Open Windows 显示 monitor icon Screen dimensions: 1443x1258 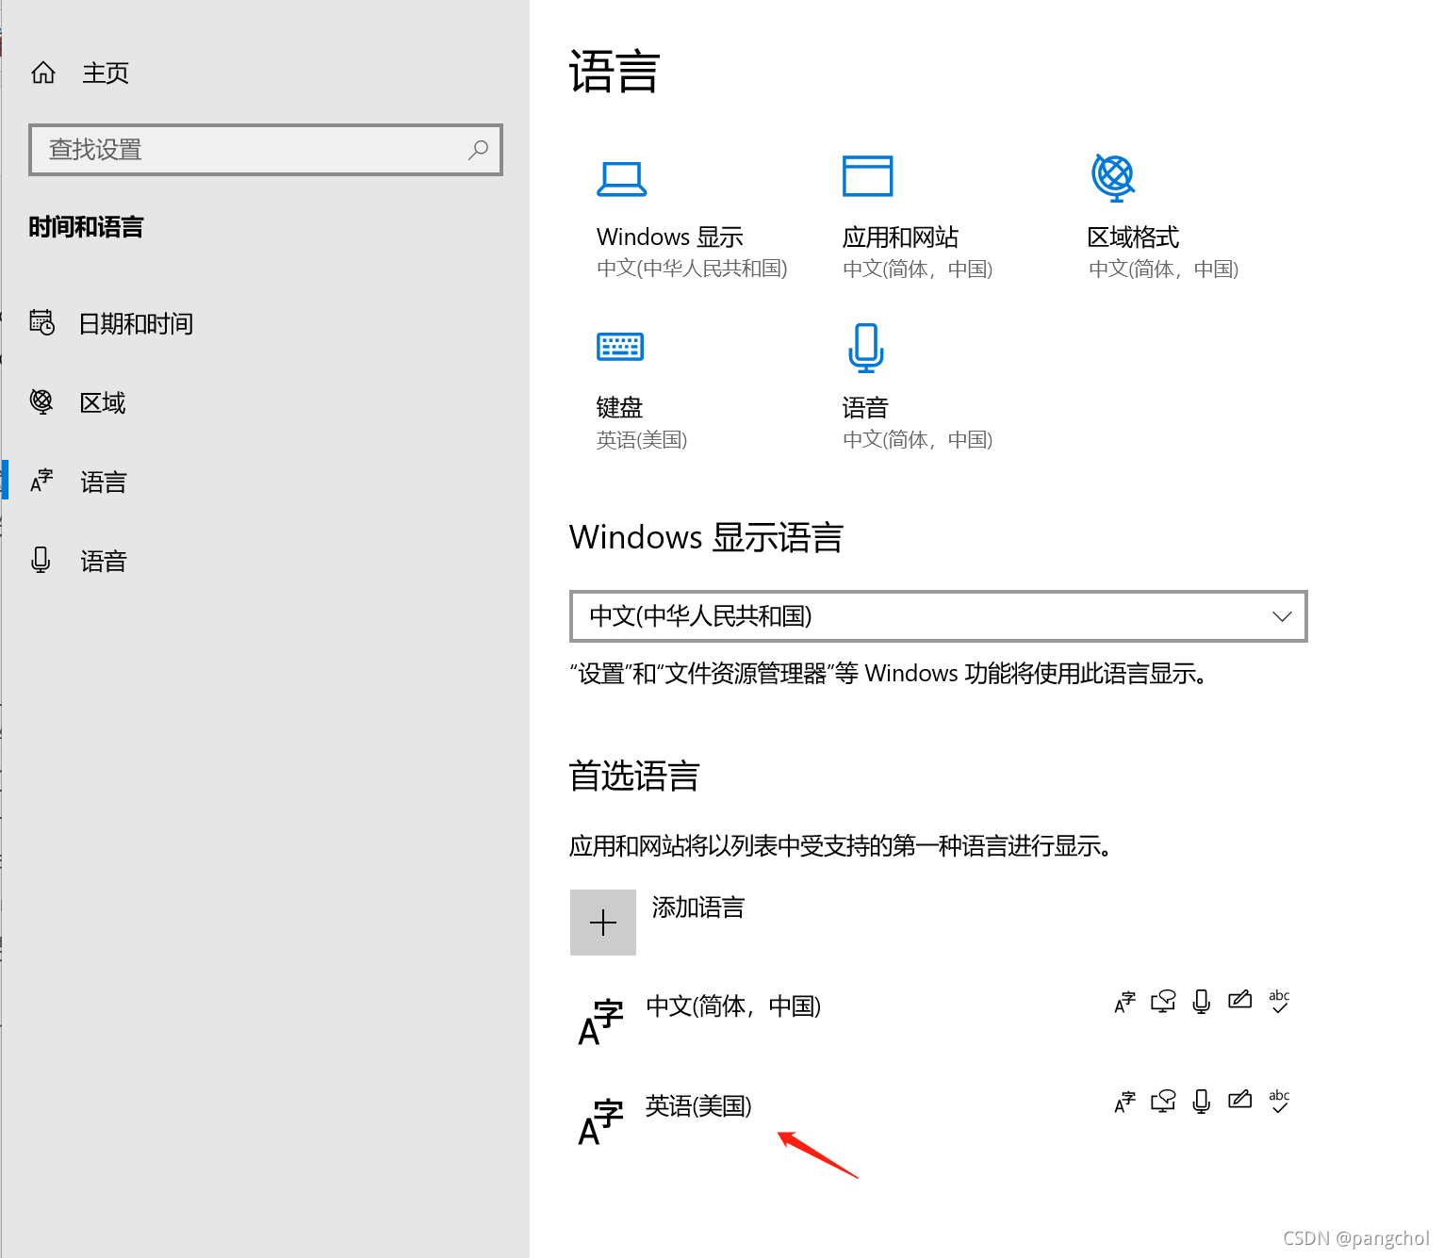pyautogui.click(x=621, y=178)
